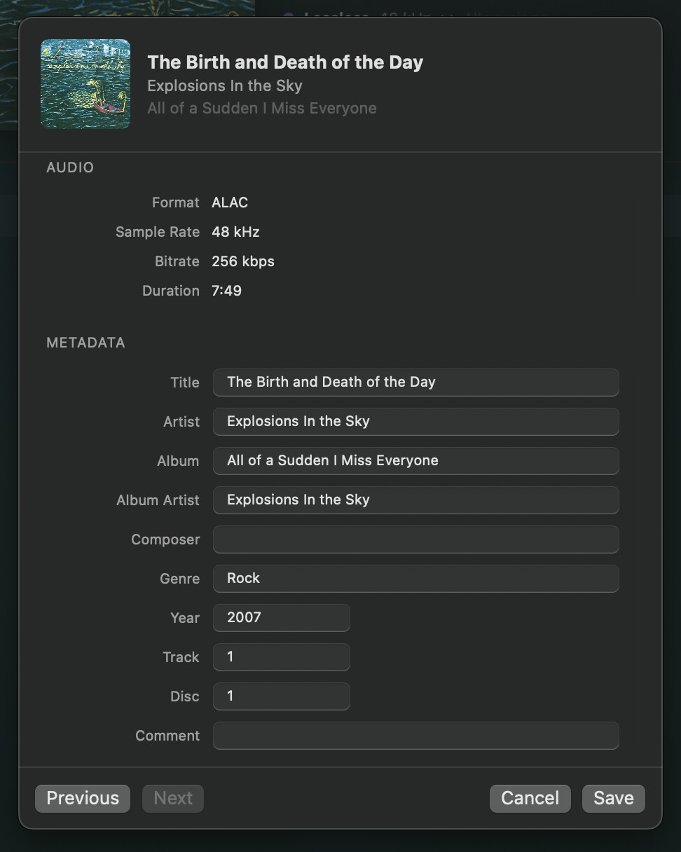This screenshot has width=681, height=852.
Task: Click the header artist 'Explosions In the Sky'
Action: 225,86
